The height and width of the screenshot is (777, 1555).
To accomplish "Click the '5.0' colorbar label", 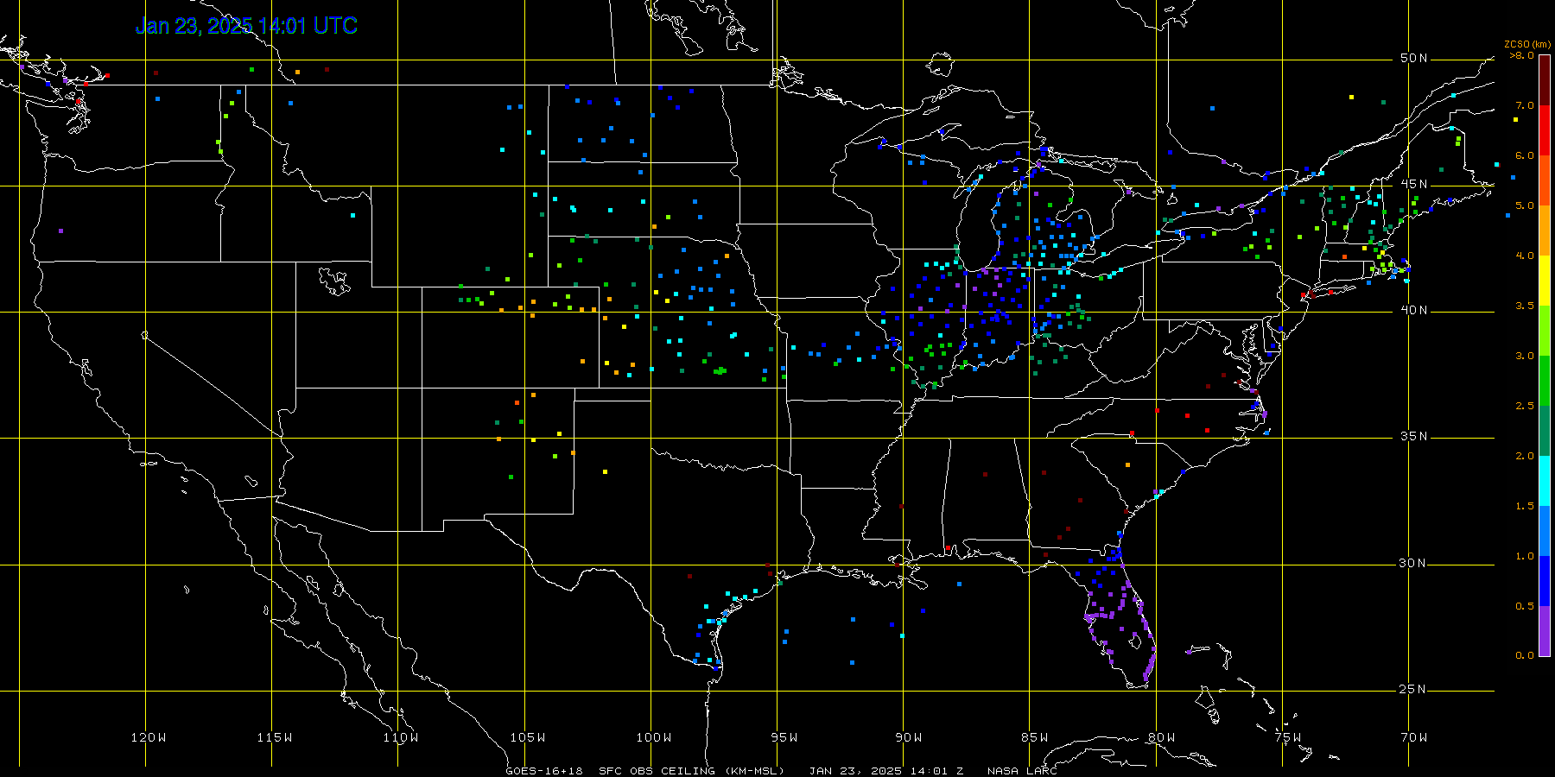I will pyautogui.click(x=1525, y=205).
